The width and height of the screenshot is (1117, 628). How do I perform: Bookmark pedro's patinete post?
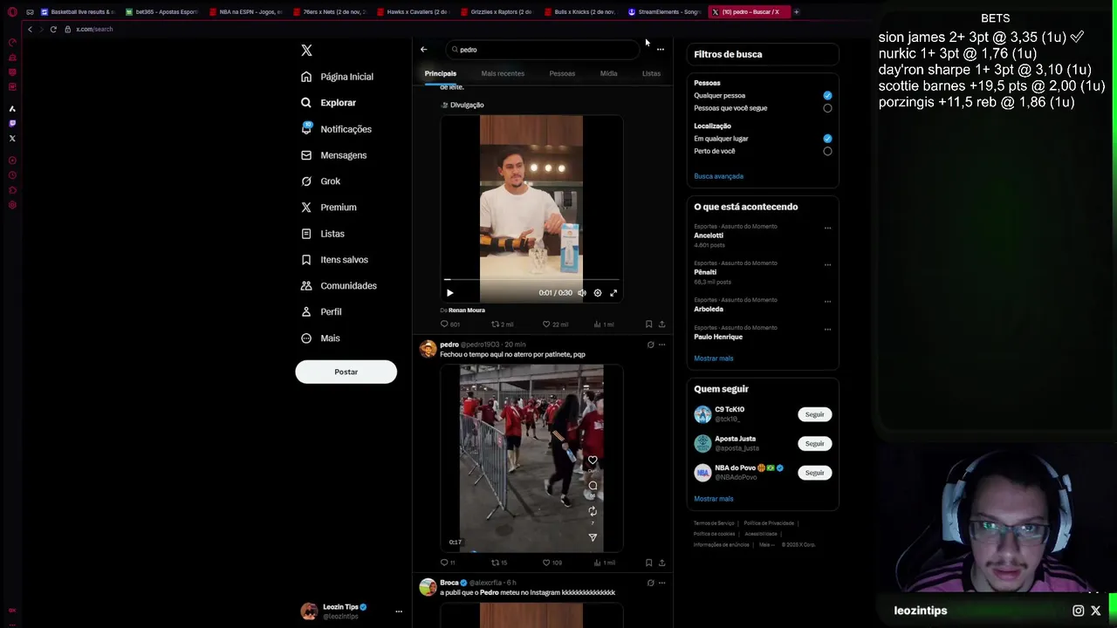(648, 563)
